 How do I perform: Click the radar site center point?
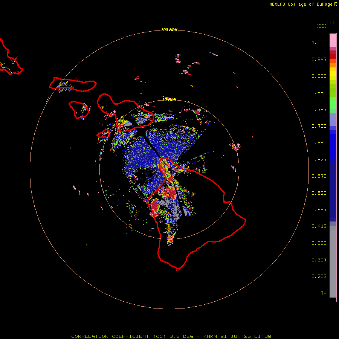coord(169,170)
